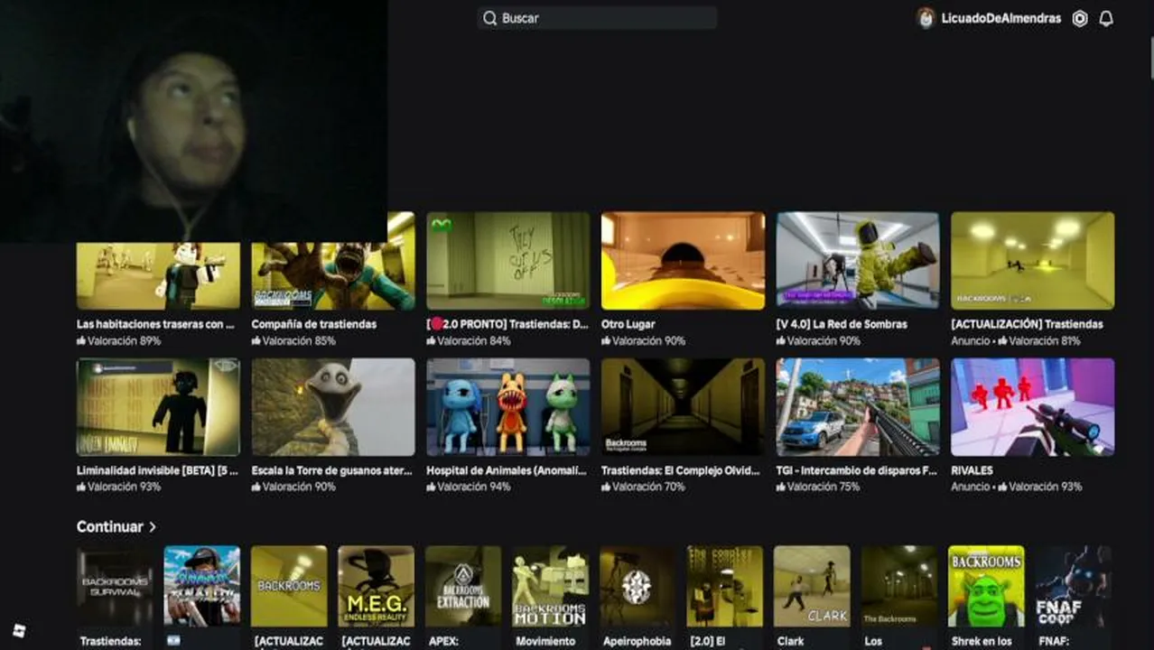Open The Backrooms 'Los' tile

(x=899, y=586)
